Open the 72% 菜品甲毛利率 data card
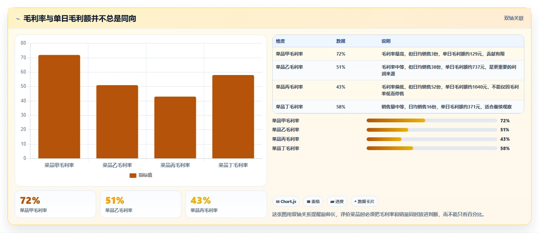 pyautogui.click(x=56, y=204)
